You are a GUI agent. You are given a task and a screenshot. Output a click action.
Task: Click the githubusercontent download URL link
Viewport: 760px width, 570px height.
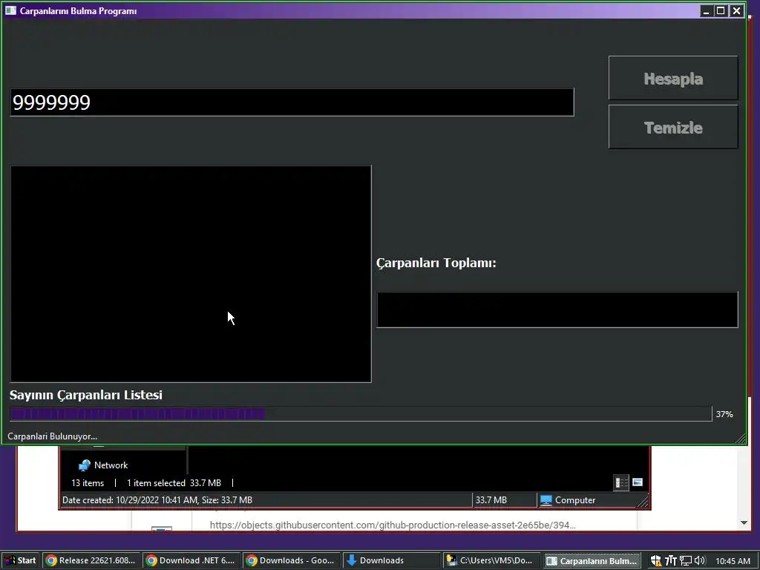click(x=393, y=525)
